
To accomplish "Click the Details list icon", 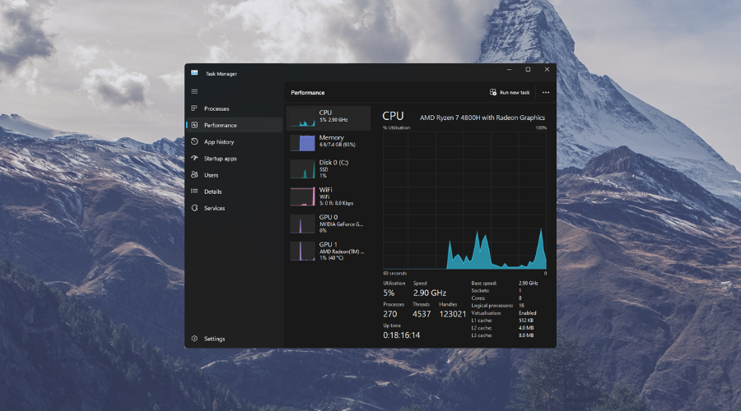I will pyautogui.click(x=194, y=192).
